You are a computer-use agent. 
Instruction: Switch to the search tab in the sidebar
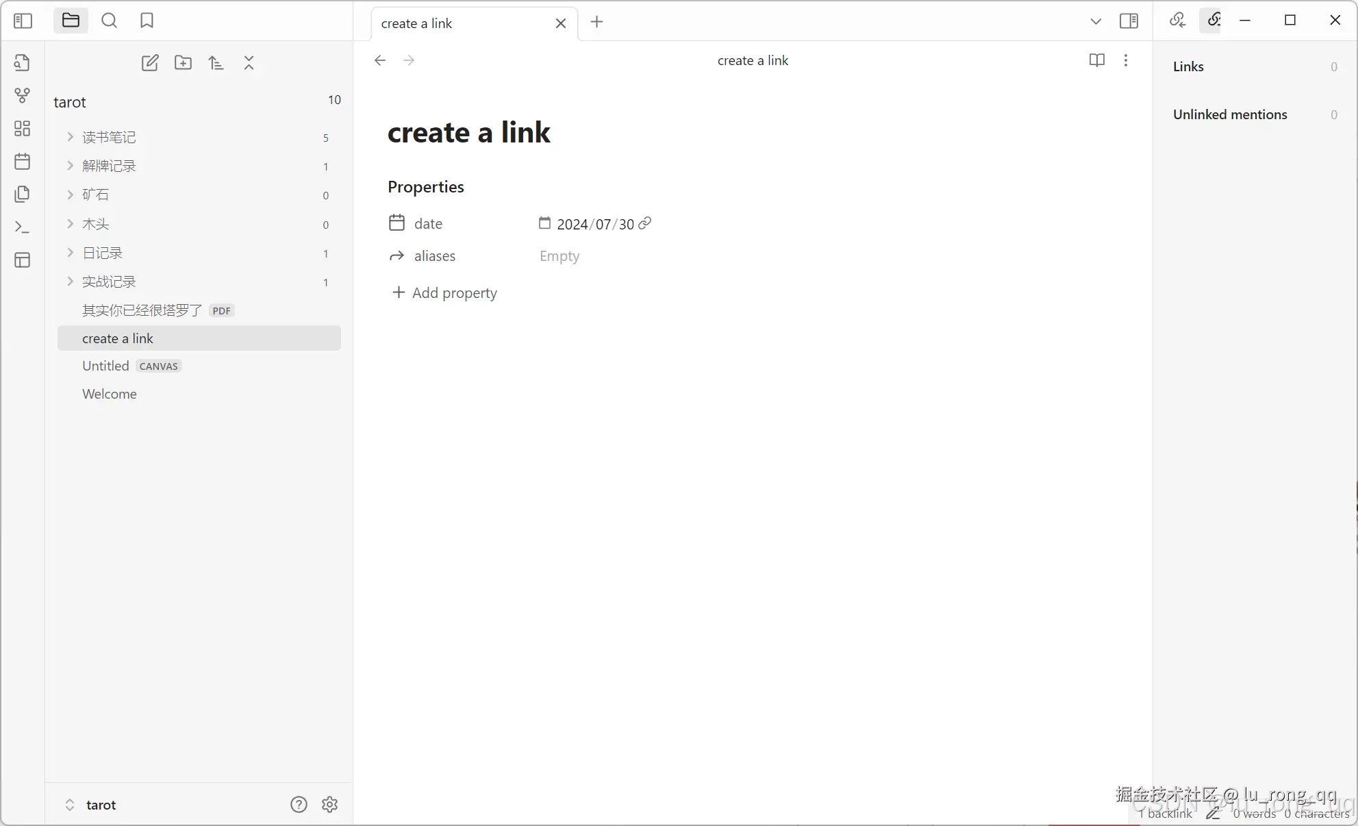click(109, 21)
